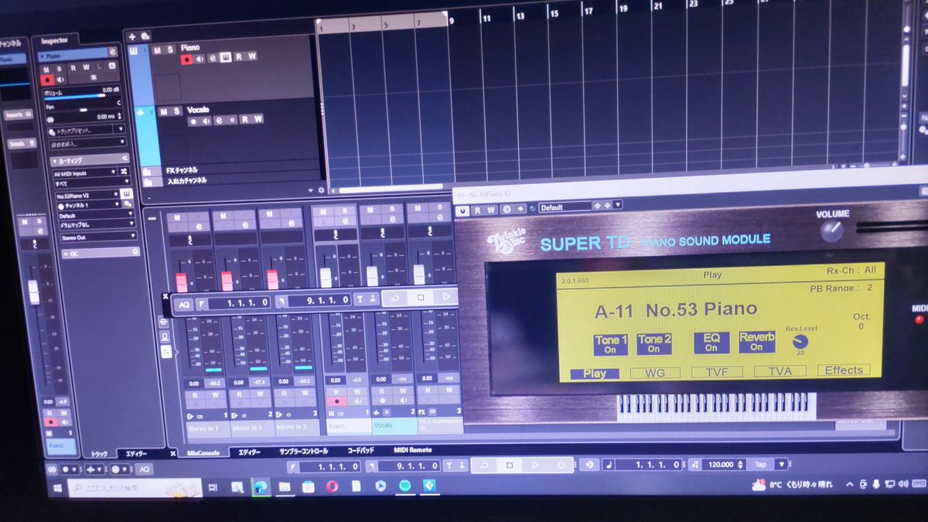Open the チャンネル 1 channel dropdown
This screenshot has width=928, height=522.
(x=88, y=206)
